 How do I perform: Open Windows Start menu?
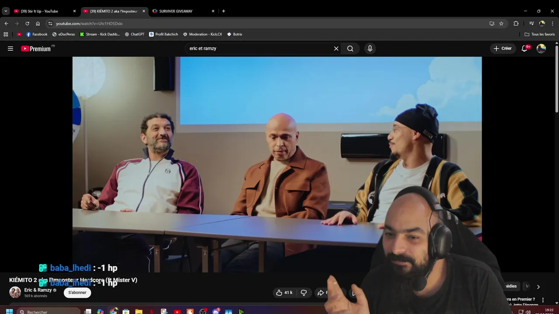tap(9, 311)
